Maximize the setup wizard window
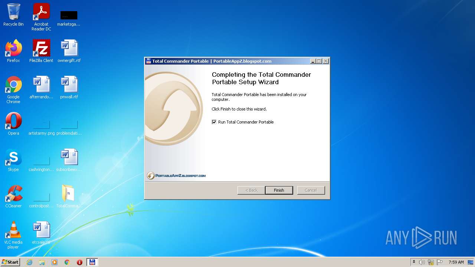Screen dimensions: 475x267 pos(319,61)
